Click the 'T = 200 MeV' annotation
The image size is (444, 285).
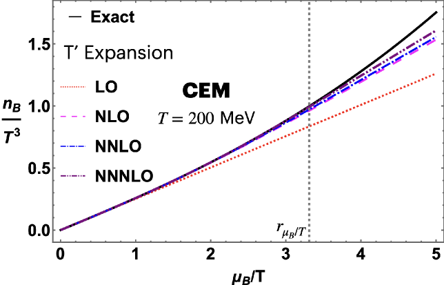(206, 118)
